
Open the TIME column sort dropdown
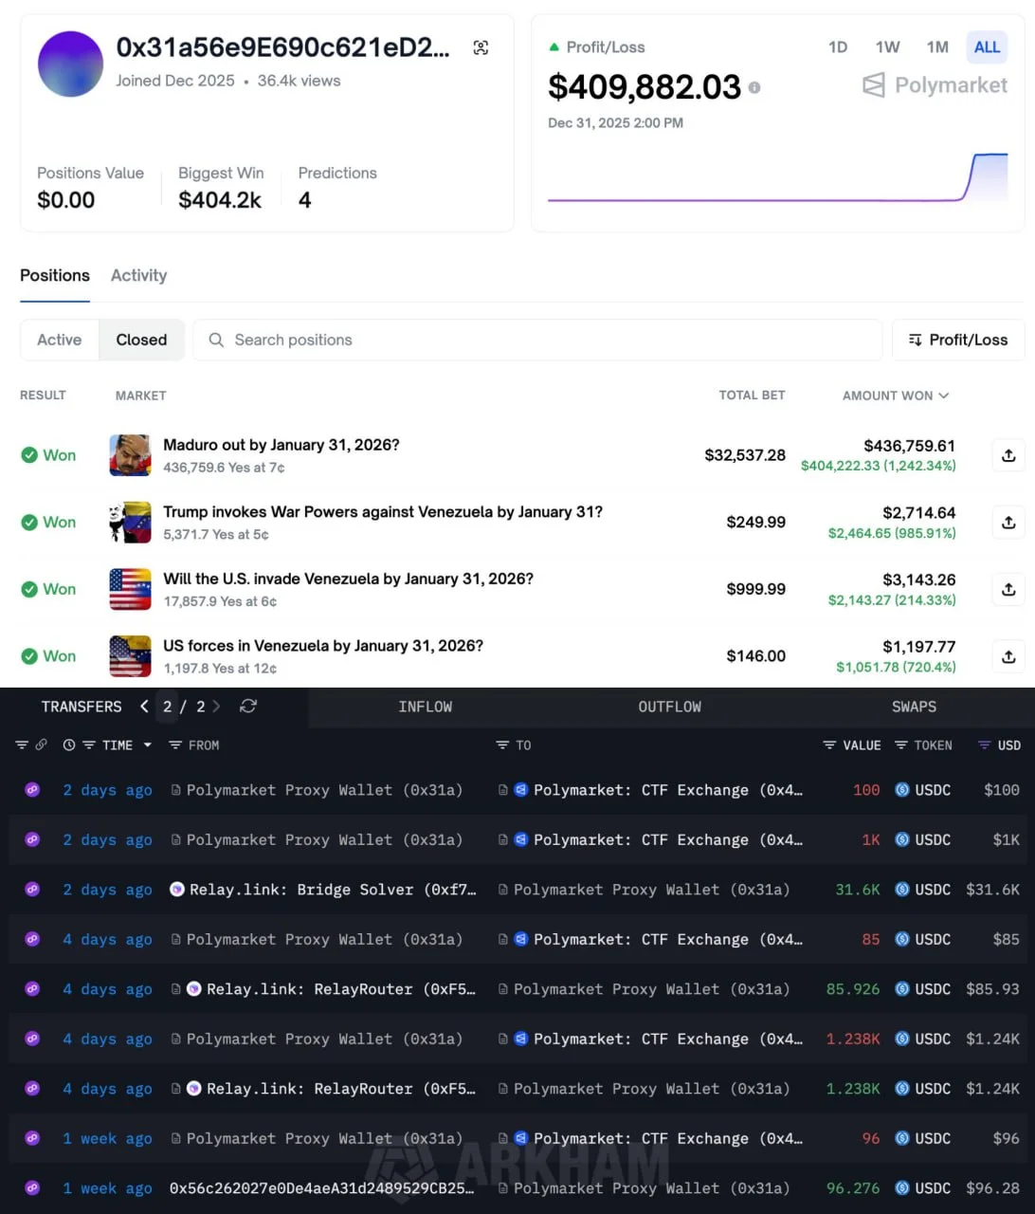pos(147,745)
